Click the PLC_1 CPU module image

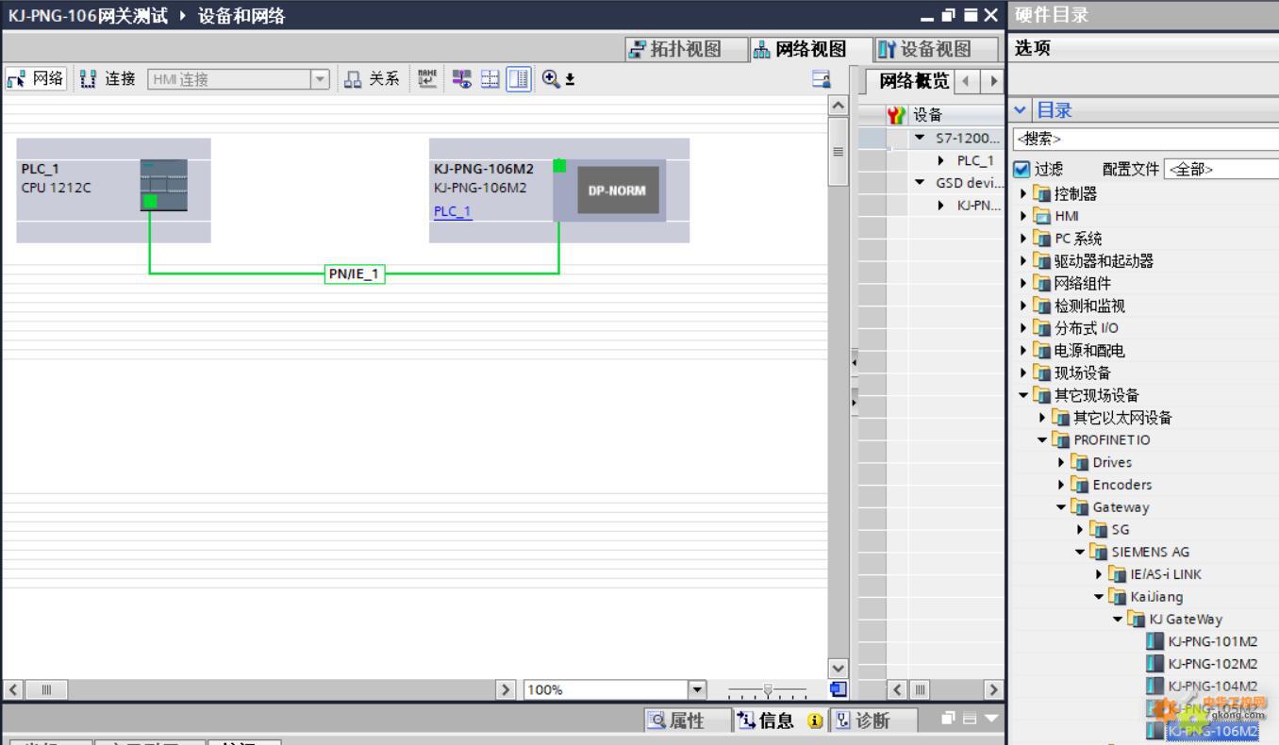pyautogui.click(x=164, y=185)
